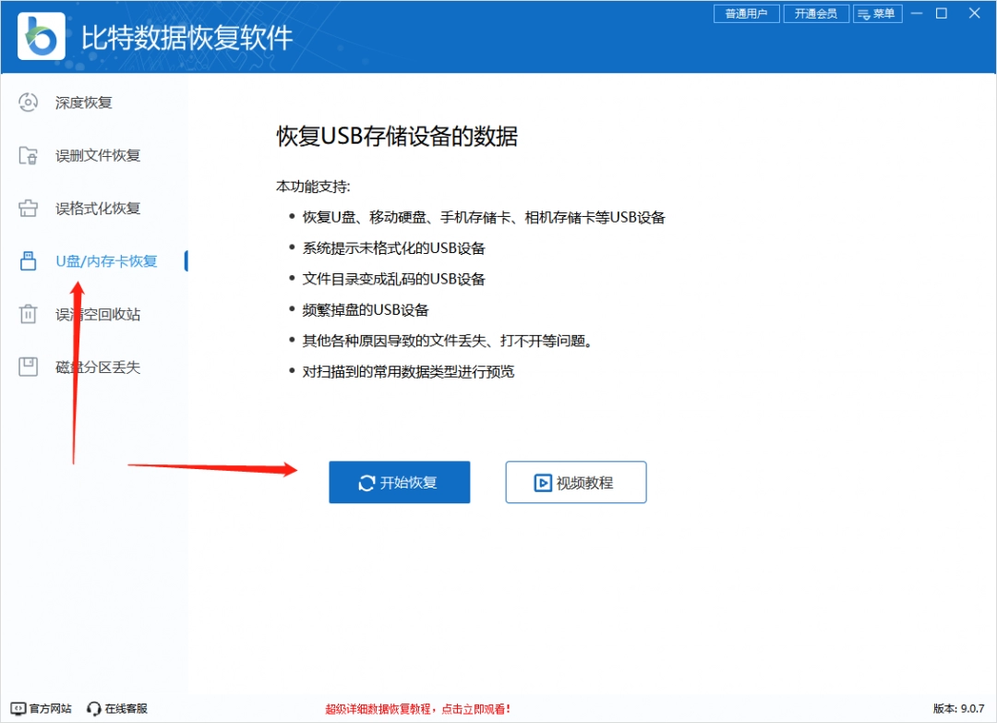Switch to the 磁盘分区丢失 sidebar tab
This screenshot has height=723, width=997.
click(97, 367)
